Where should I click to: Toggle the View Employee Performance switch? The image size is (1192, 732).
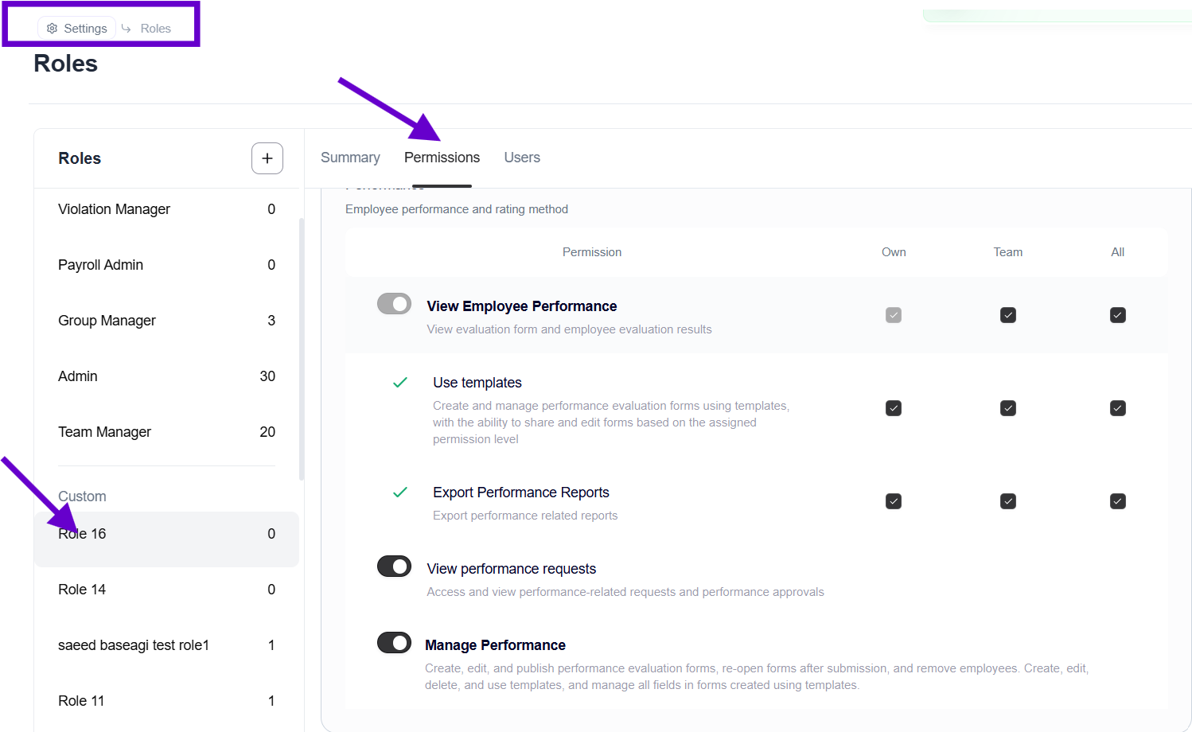click(x=394, y=304)
